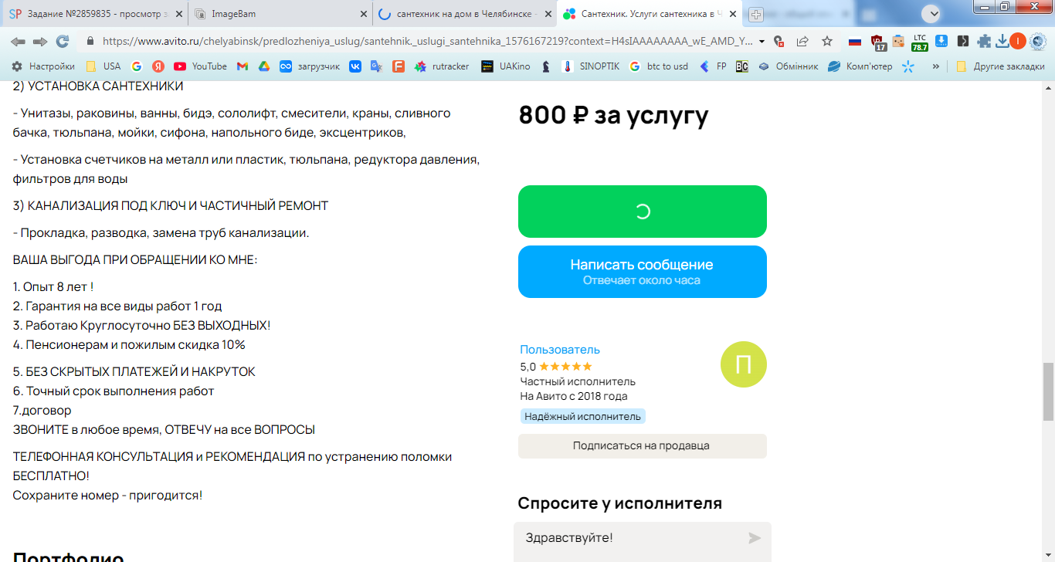Viewport: 1055px width, 562px height.
Task: Open the BC bookmark icon
Action: click(x=741, y=66)
